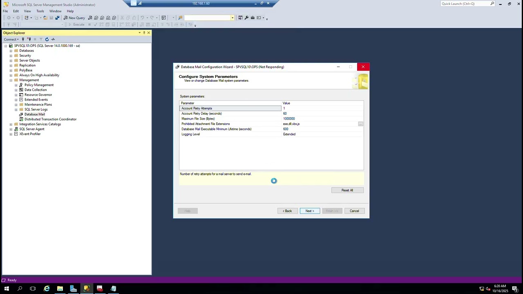Click the Analysis Services DMX Query icon
The image size is (523, 294).
tap(102, 18)
